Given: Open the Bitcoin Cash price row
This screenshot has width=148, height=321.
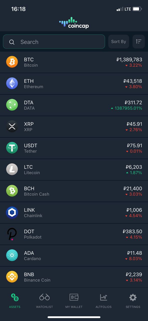Looking at the screenshot, I should pos(74,191).
